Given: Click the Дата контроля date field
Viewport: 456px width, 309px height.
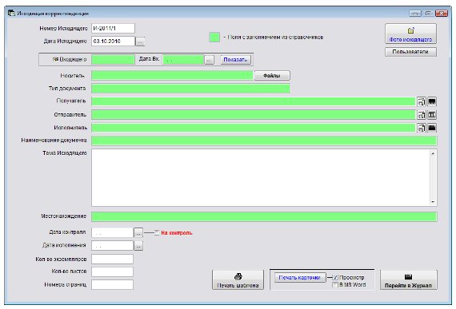Looking at the screenshot, I should [112, 232].
